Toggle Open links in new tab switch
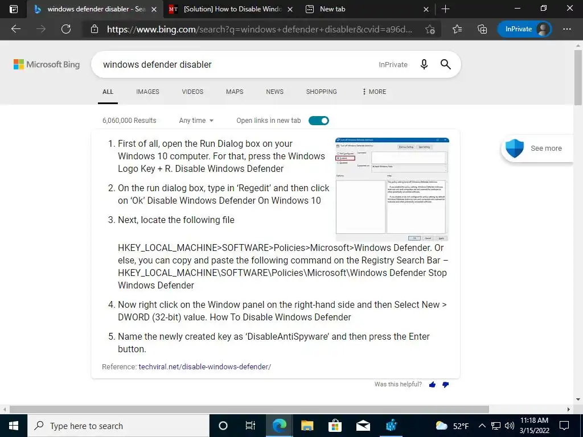Screen dimensions: 583x437 coord(319,121)
